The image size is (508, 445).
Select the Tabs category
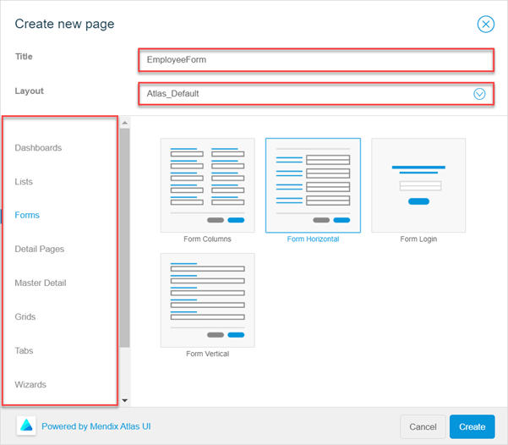pyautogui.click(x=25, y=351)
